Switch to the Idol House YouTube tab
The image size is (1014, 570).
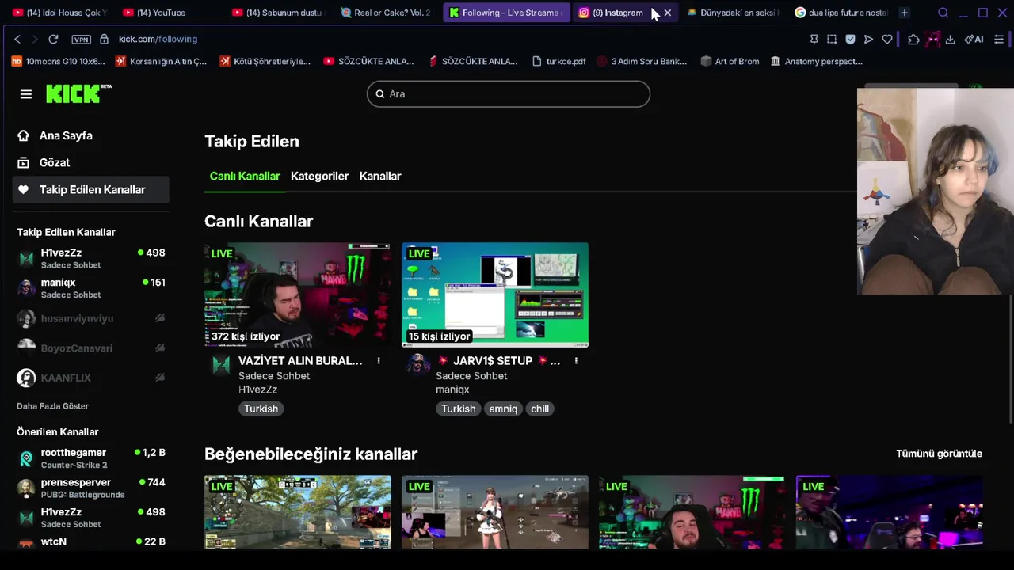click(60, 13)
